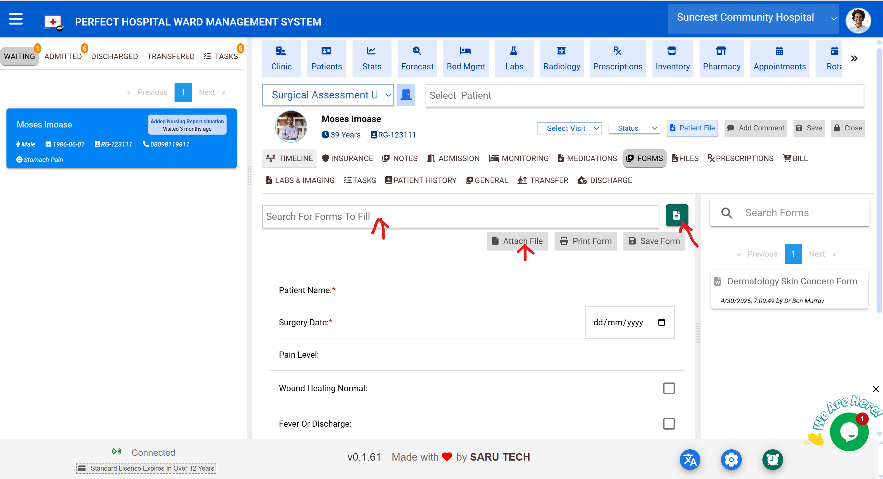
Task: Open the Clinic module
Action: point(282,58)
